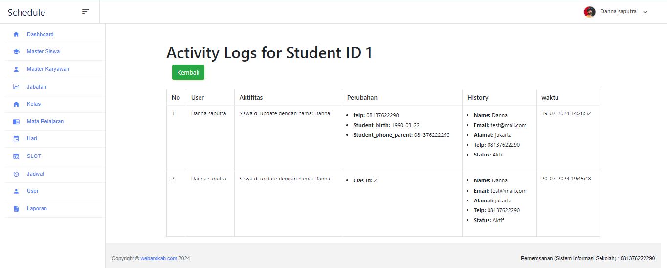Screen dimensions: 667x268
Task: Click the Jadwal clock icon
Action: [x=16, y=174]
